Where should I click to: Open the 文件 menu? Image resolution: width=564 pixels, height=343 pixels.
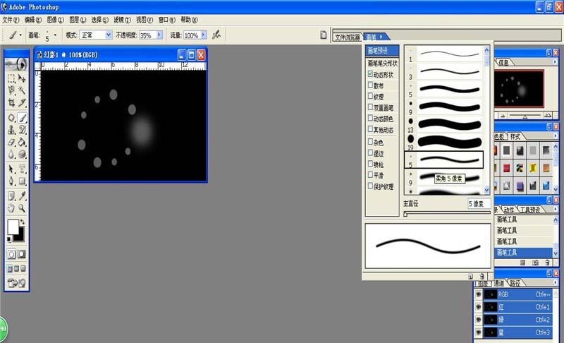11,20
